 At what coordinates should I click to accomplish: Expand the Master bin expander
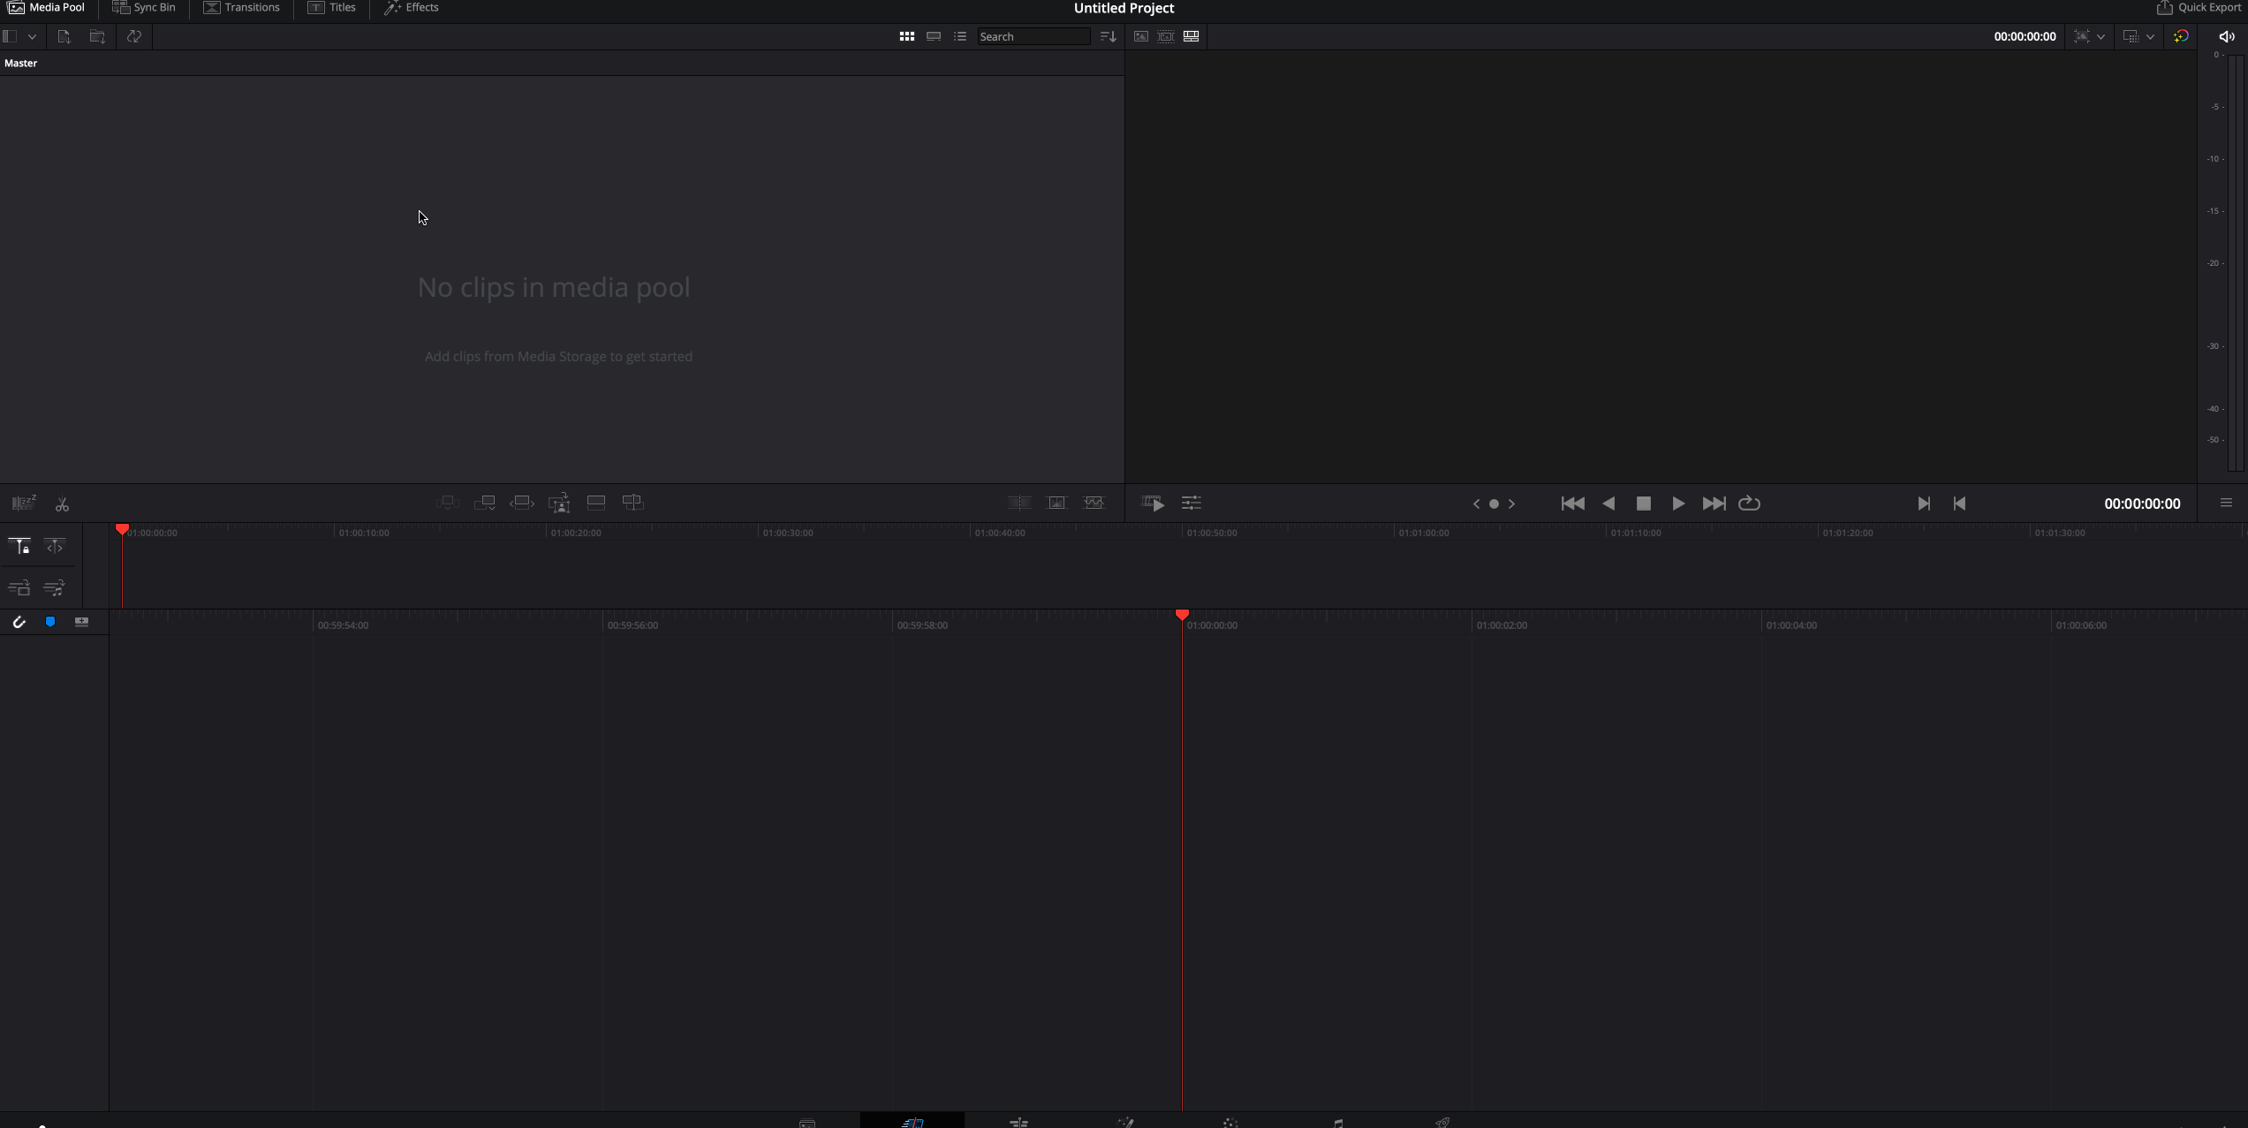point(20,62)
